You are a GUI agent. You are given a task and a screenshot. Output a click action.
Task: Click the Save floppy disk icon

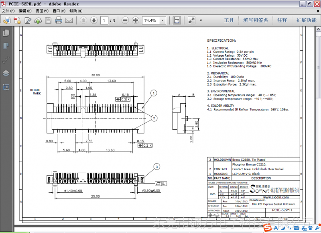click(48, 20)
